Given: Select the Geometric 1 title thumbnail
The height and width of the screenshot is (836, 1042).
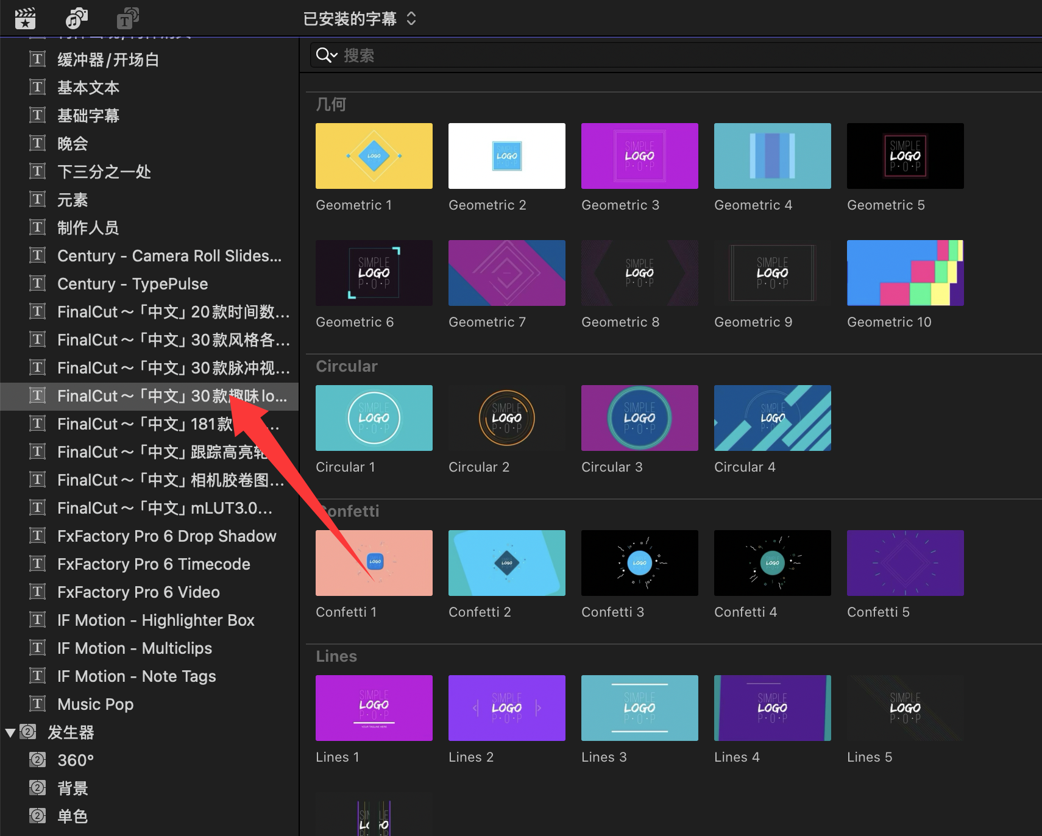Looking at the screenshot, I should [374, 156].
